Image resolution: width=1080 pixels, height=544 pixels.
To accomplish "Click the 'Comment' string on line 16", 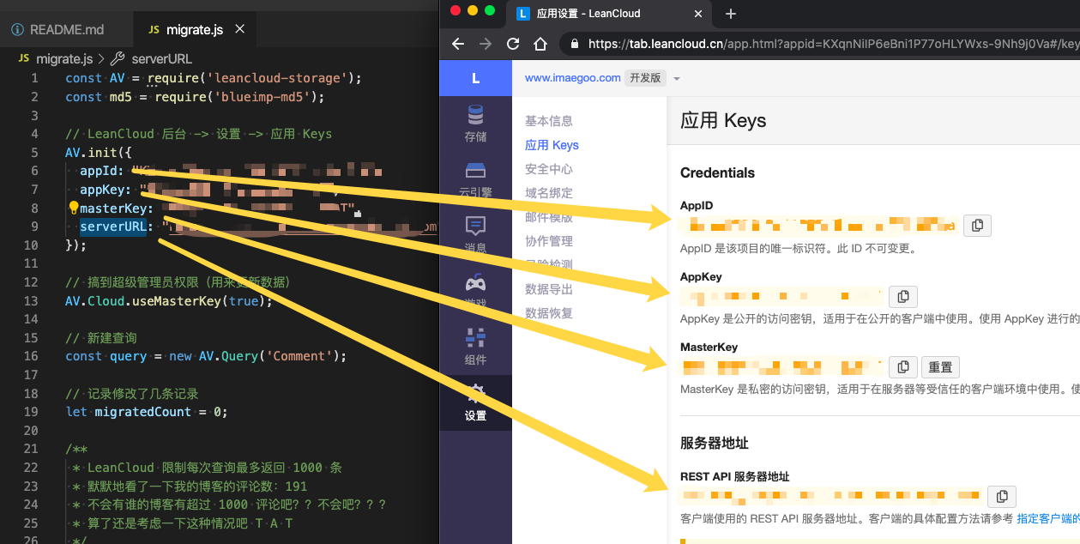I will pos(299,356).
